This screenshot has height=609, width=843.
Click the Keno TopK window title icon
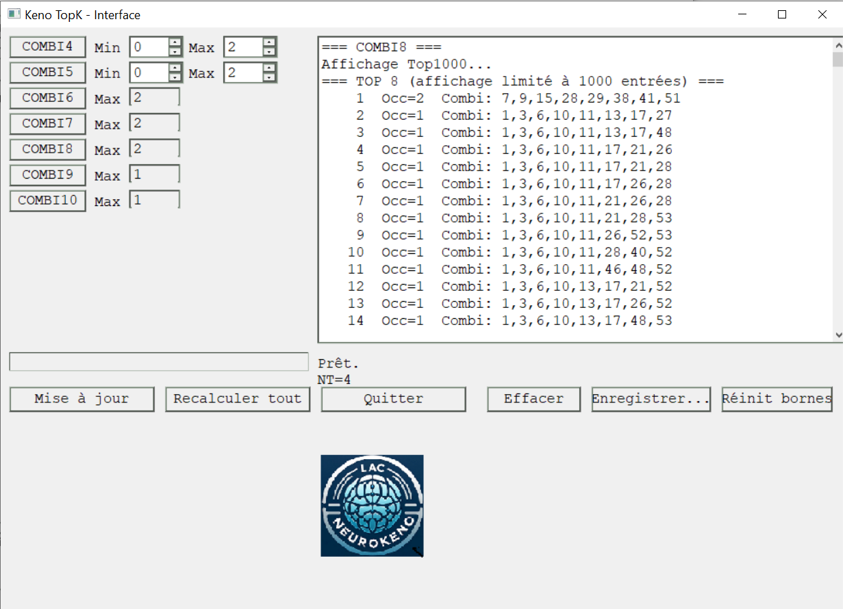(14, 14)
